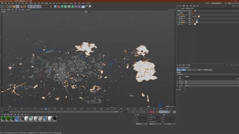Click the Play Forward button in timeline
This screenshot has height=134, width=239.
click(x=138, y=112)
